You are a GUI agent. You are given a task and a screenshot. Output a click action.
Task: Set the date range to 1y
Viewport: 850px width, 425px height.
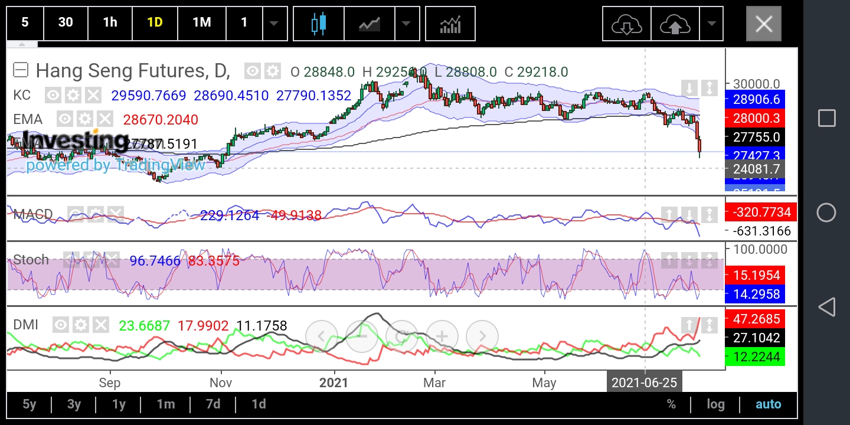point(119,404)
